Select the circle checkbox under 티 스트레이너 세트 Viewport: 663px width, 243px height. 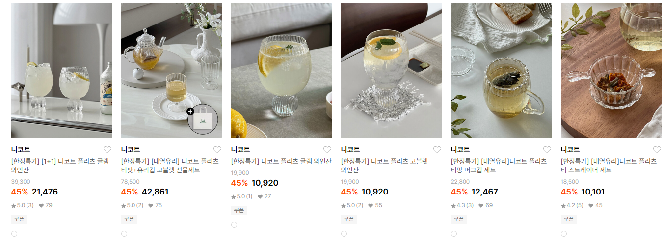564,234
